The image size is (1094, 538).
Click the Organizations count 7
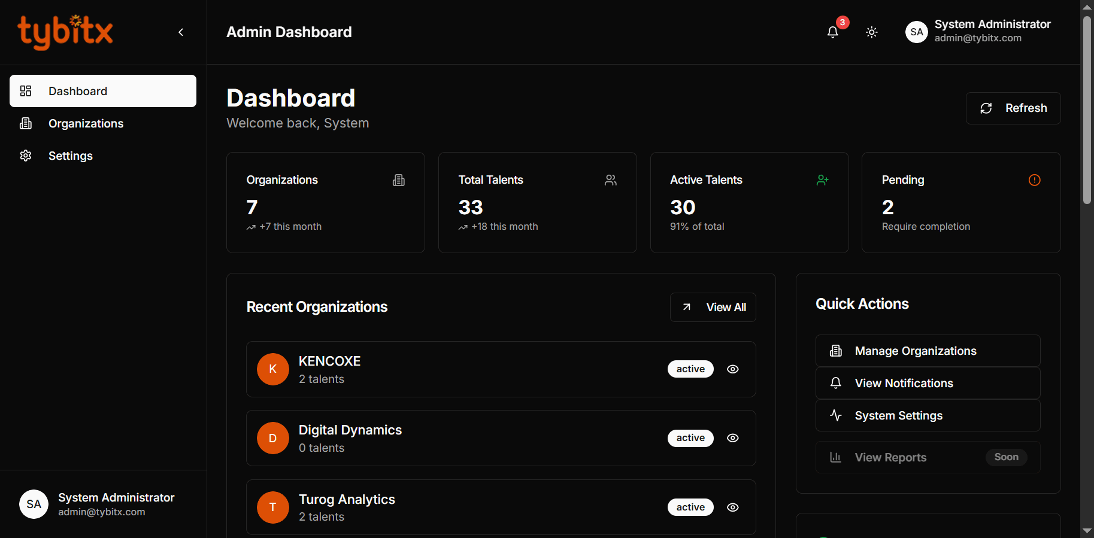coord(252,208)
